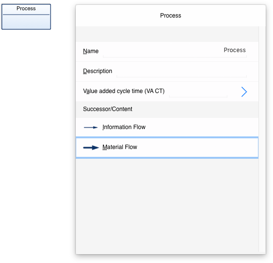Select the Process shape on the canvas

coord(26,17)
